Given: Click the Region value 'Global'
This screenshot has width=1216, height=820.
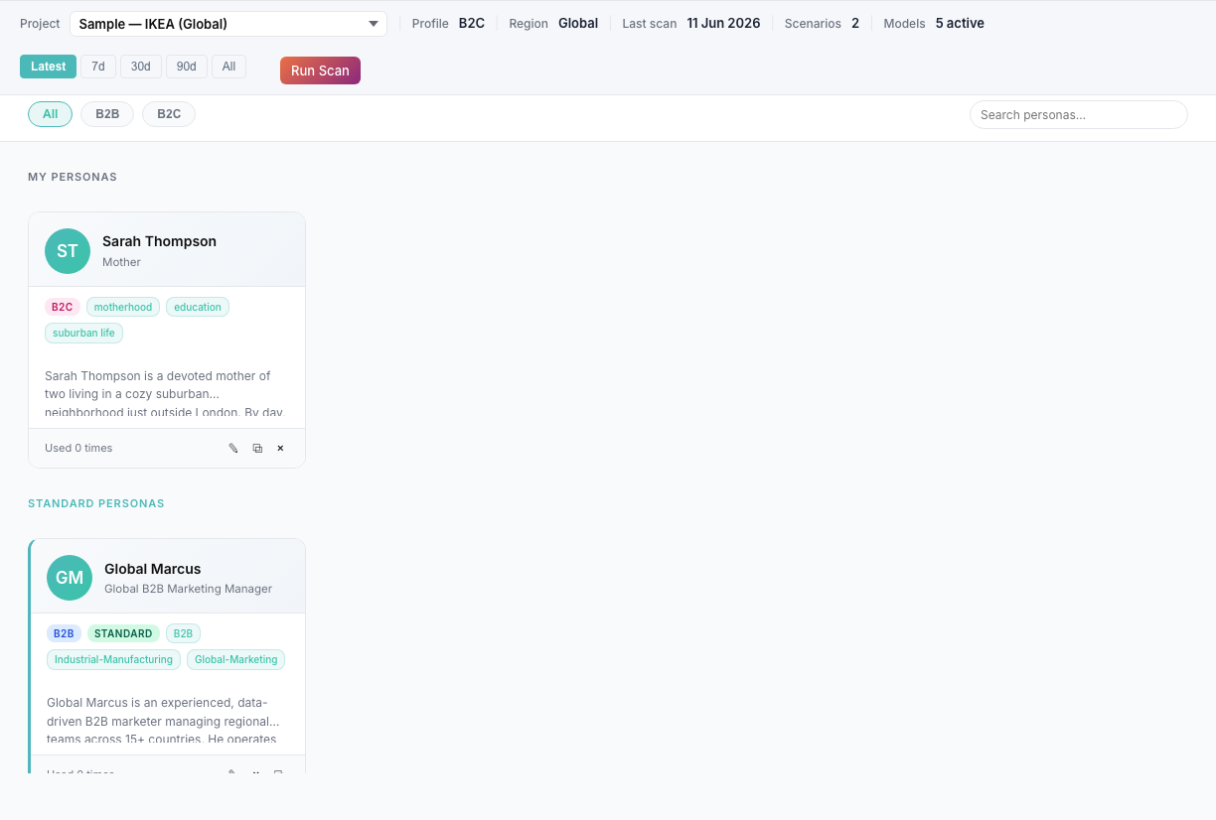Looking at the screenshot, I should click(578, 23).
